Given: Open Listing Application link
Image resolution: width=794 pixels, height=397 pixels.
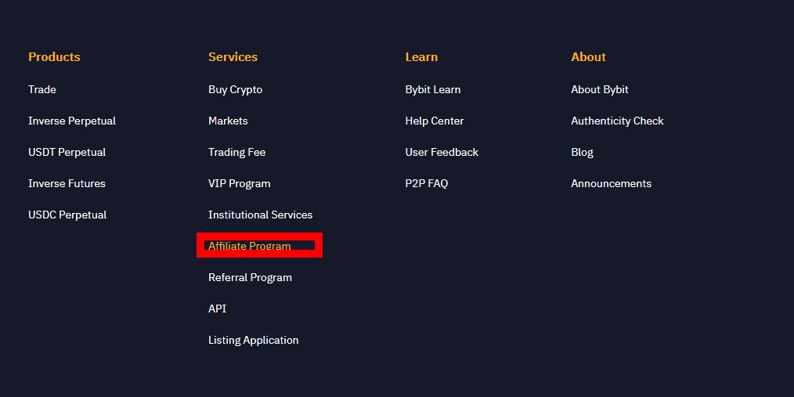Looking at the screenshot, I should [x=253, y=341].
